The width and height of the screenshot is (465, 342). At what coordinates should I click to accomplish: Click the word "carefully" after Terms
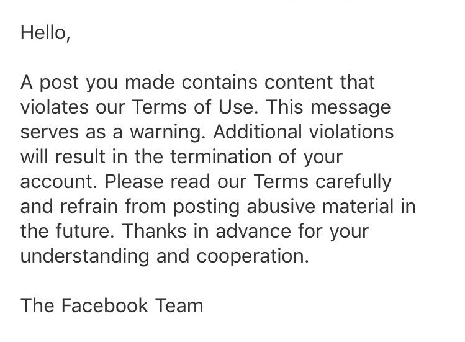pyautogui.click(x=353, y=182)
